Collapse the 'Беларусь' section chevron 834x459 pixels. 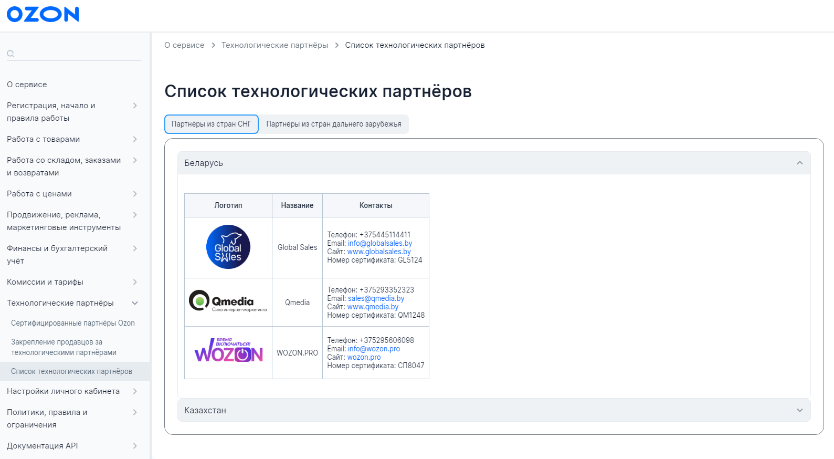pos(800,163)
